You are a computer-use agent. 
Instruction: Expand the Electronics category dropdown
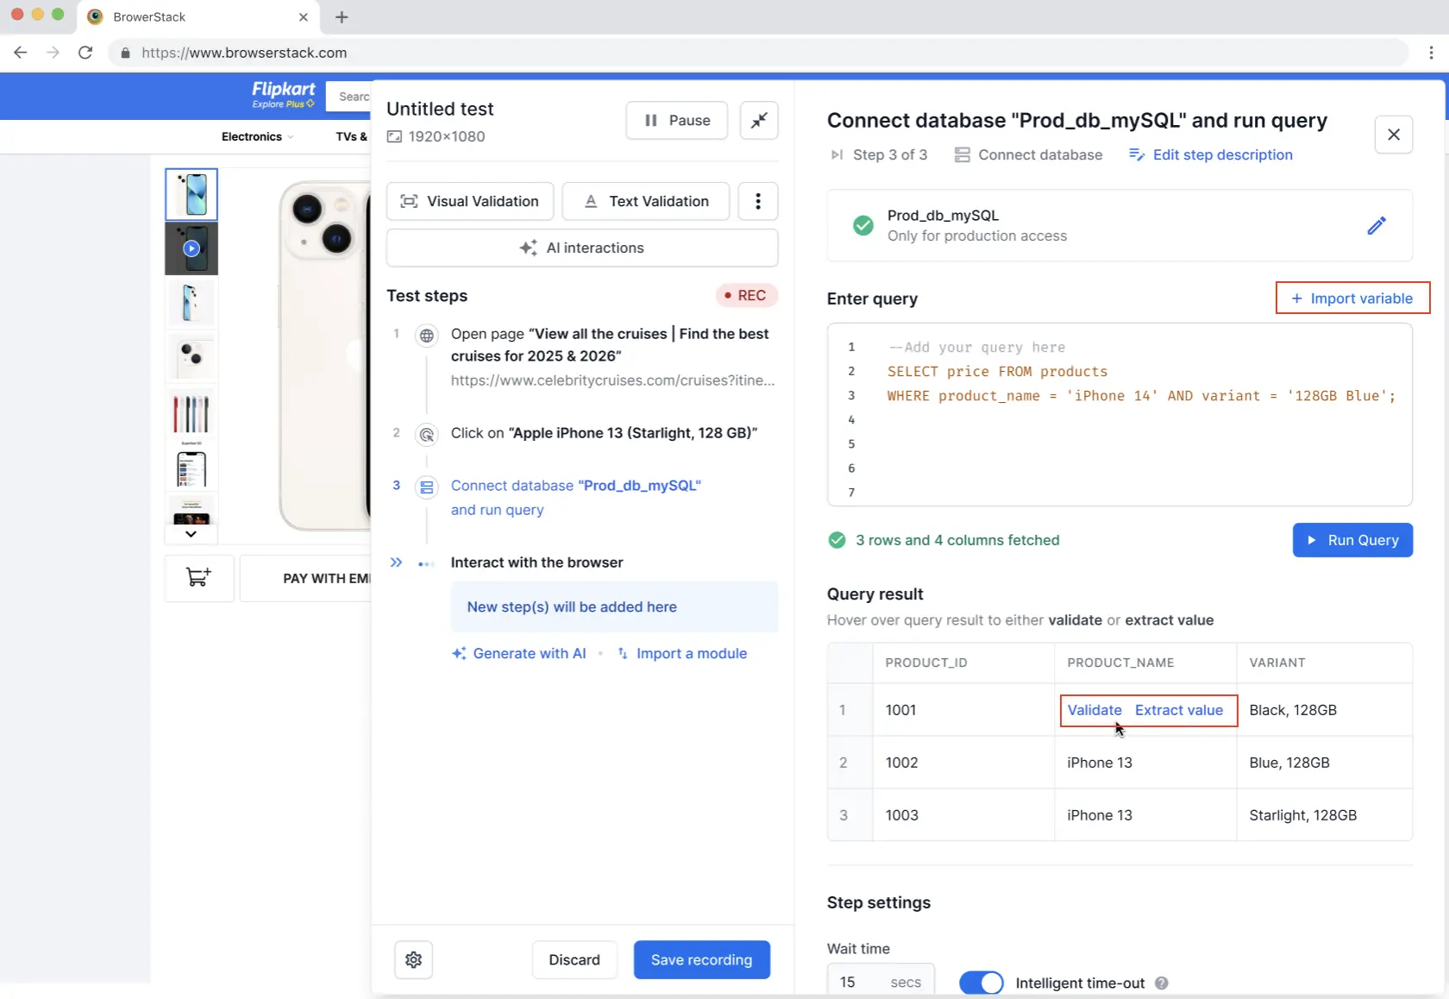[257, 136]
